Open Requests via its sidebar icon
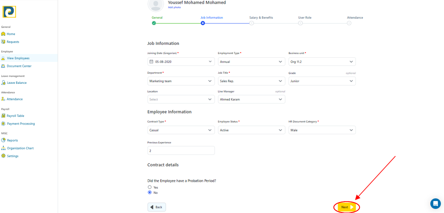 3,42
